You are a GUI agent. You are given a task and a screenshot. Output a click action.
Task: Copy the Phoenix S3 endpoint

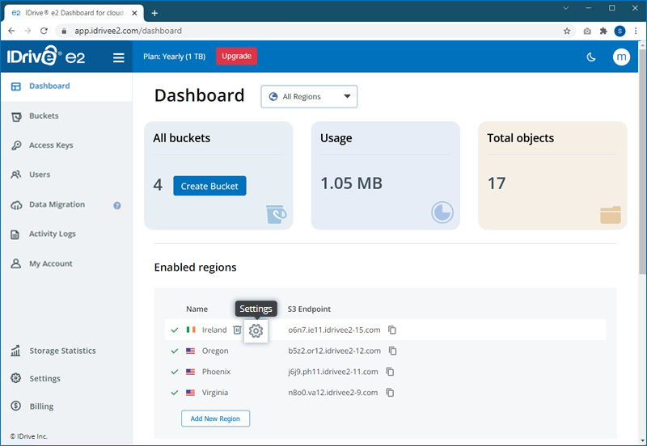click(390, 372)
